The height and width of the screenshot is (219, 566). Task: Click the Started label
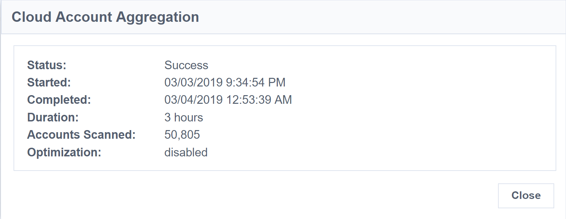coord(49,82)
